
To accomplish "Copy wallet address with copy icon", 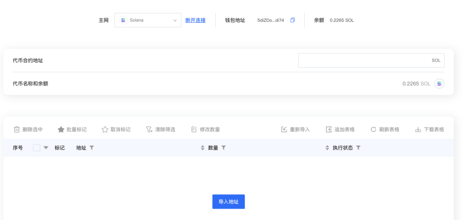I will click(293, 20).
